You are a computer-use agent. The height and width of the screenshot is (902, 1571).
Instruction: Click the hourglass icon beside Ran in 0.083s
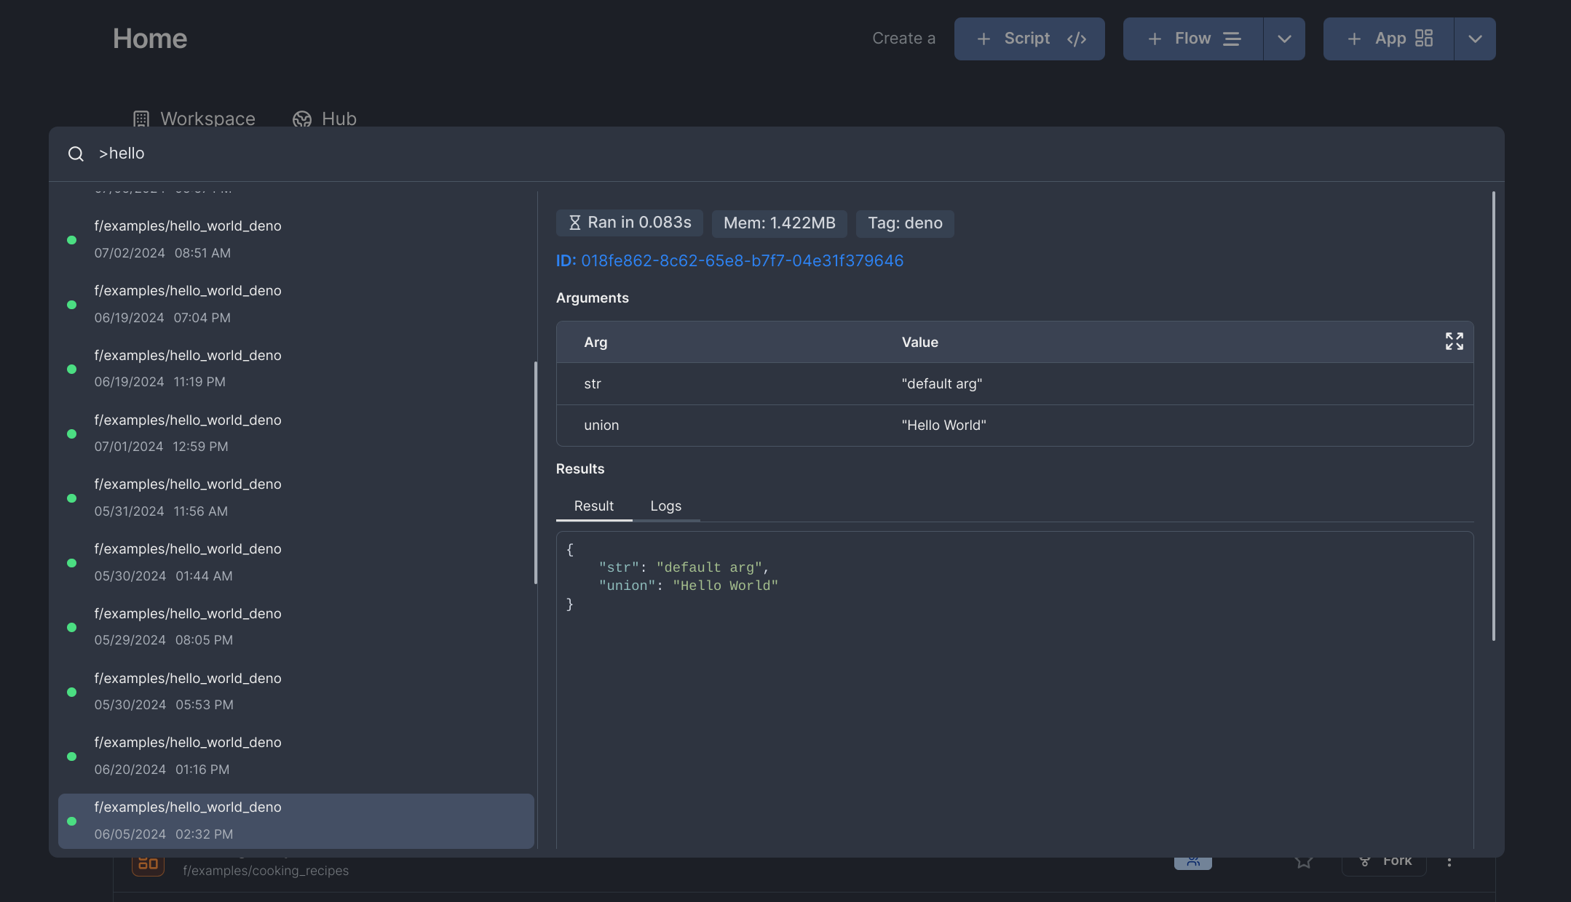(x=574, y=223)
